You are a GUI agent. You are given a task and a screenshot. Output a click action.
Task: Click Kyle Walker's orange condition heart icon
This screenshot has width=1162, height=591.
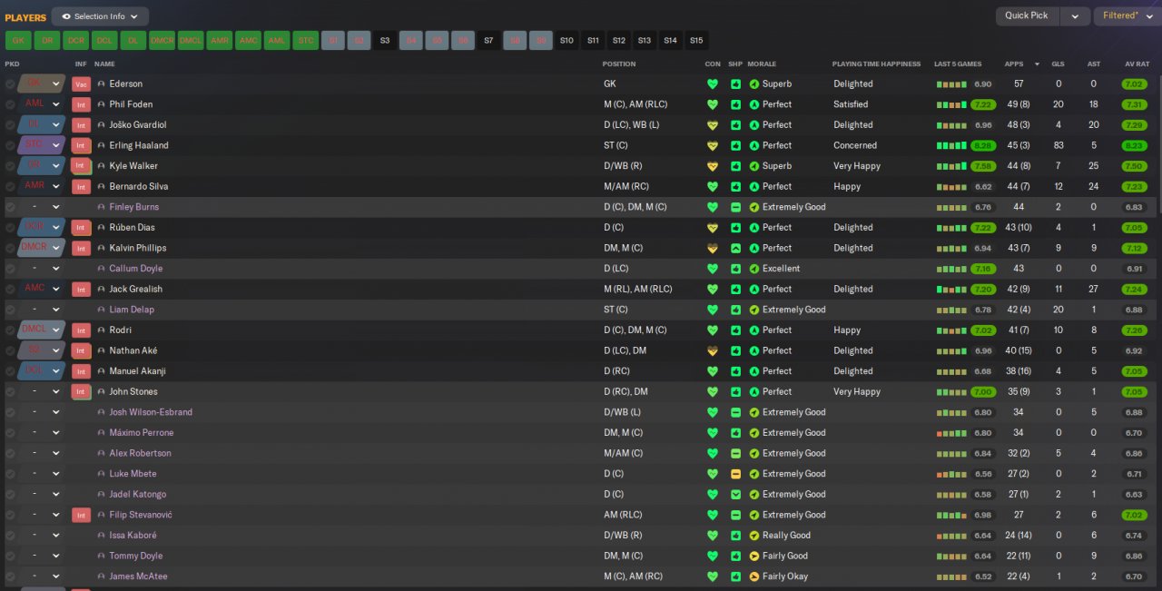pyautogui.click(x=713, y=166)
